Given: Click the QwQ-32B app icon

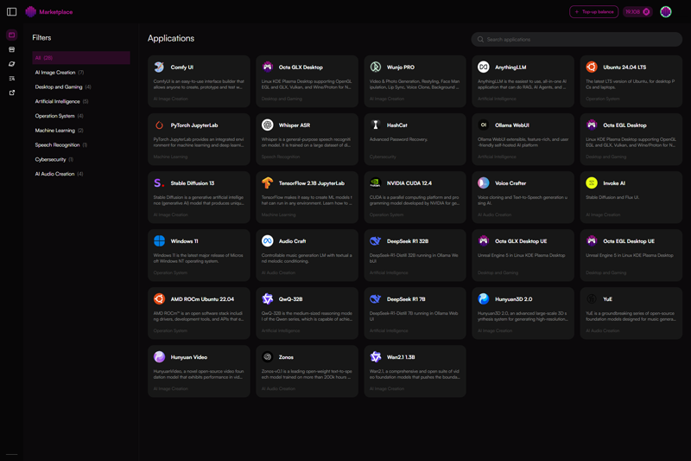Looking at the screenshot, I should (x=268, y=299).
